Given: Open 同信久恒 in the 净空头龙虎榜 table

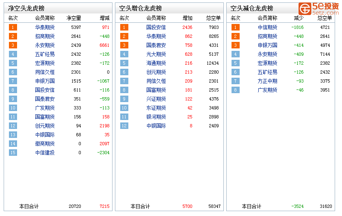Looking at the screenshot, I should click(x=45, y=72).
